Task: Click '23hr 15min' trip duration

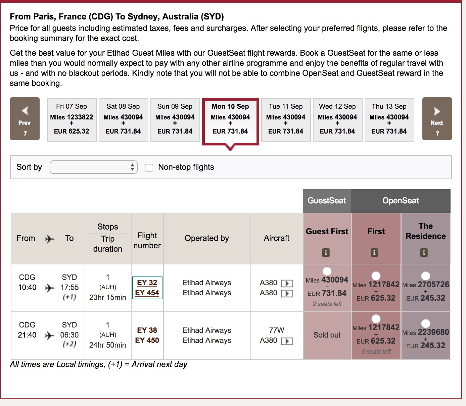Action: (x=108, y=297)
